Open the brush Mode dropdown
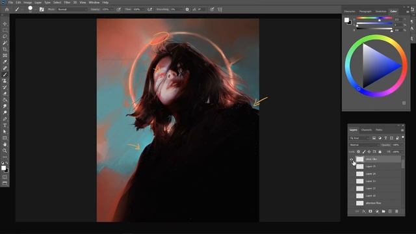The height and width of the screenshot is (234, 416). 72,10
